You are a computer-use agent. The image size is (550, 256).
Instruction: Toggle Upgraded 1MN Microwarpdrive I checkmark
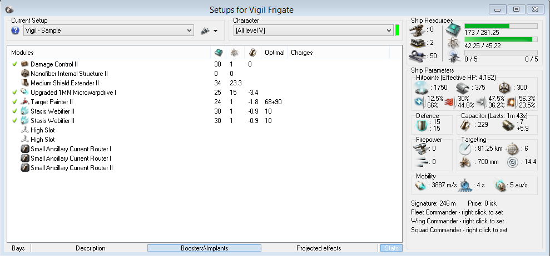pyautogui.click(x=14, y=93)
